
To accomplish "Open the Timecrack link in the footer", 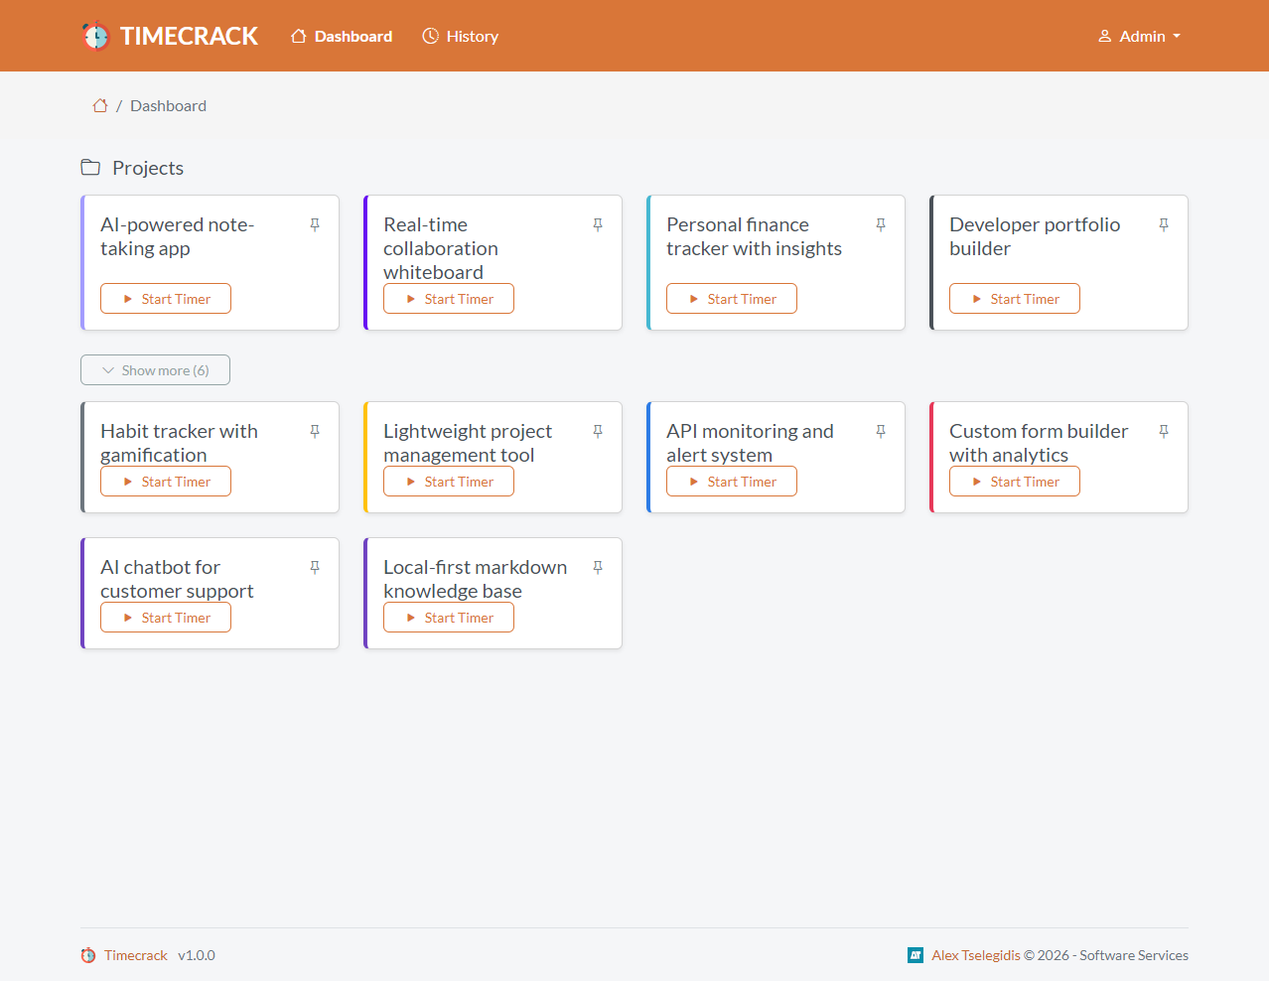I will pyautogui.click(x=135, y=955).
